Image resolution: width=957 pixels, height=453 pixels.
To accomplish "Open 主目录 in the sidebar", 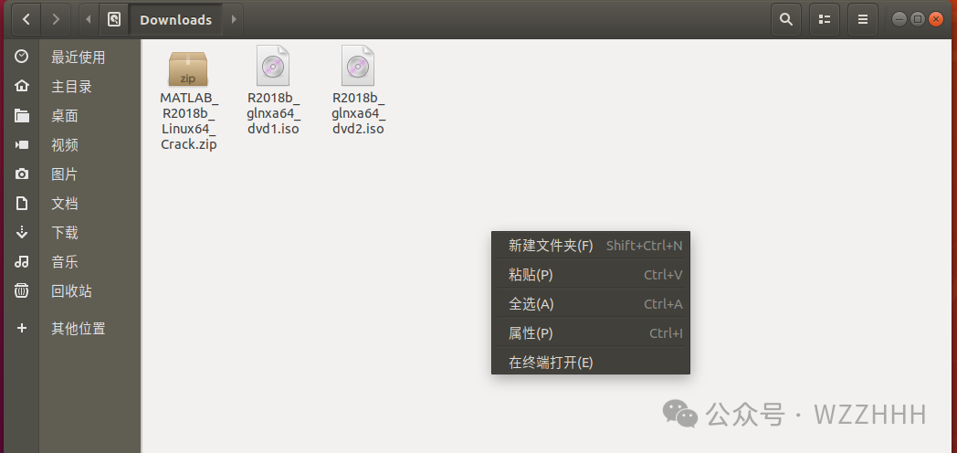I will point(71,87).
